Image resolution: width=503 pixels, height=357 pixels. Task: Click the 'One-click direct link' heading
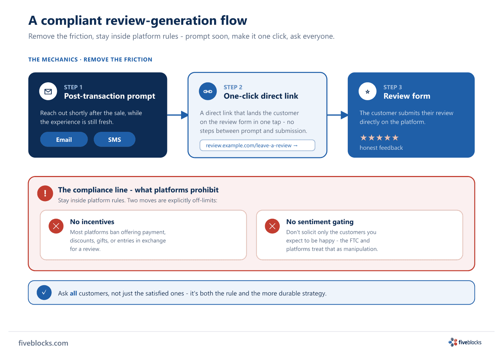[261, 96]
